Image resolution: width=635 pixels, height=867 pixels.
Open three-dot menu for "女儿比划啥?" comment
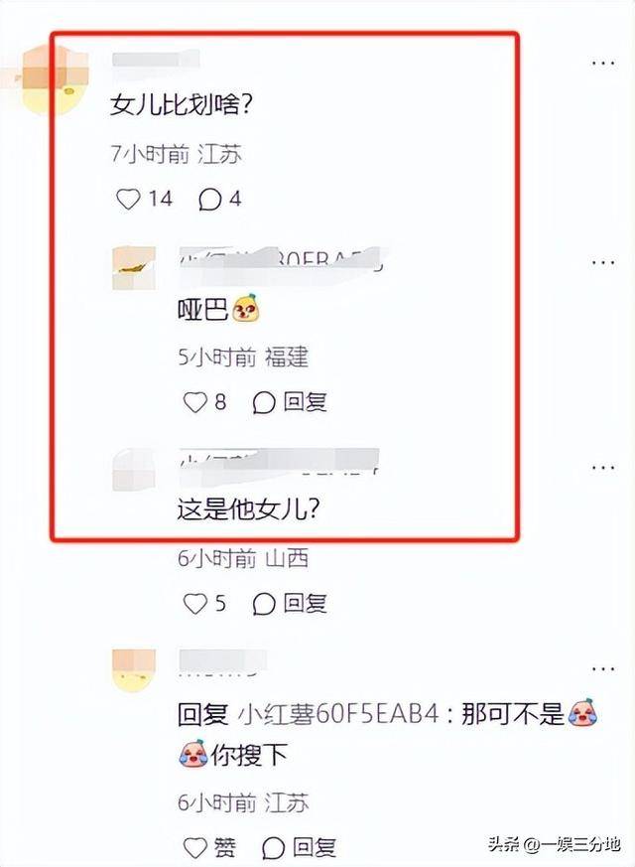click(x=603, y=63)
